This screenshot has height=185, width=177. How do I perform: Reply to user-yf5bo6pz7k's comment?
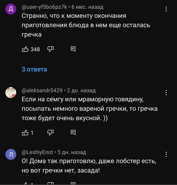pyautogui.click(x=73, y=49)
